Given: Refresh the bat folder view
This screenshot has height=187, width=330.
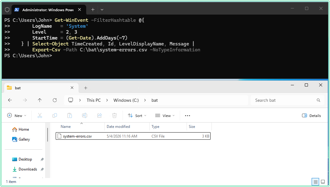Looking at the screenshot, I should coord(55,100).
